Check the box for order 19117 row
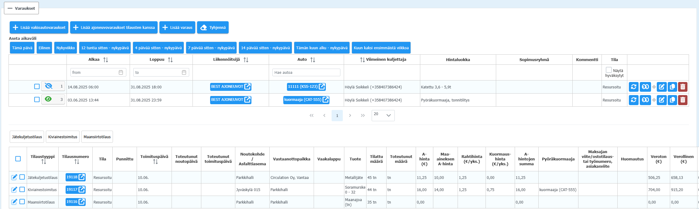The width and height of the screenshot is (699, 209). click(22, 190)
